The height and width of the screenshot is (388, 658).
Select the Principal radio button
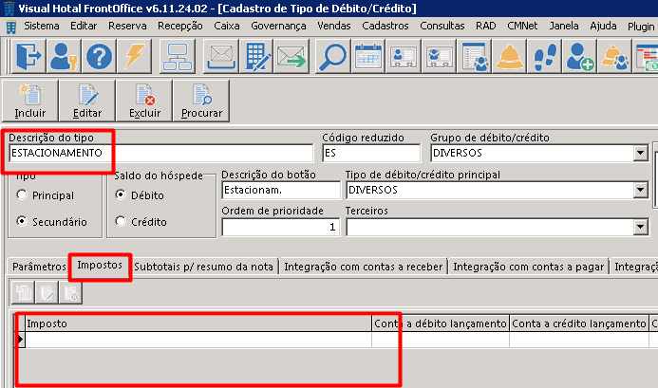22,195
